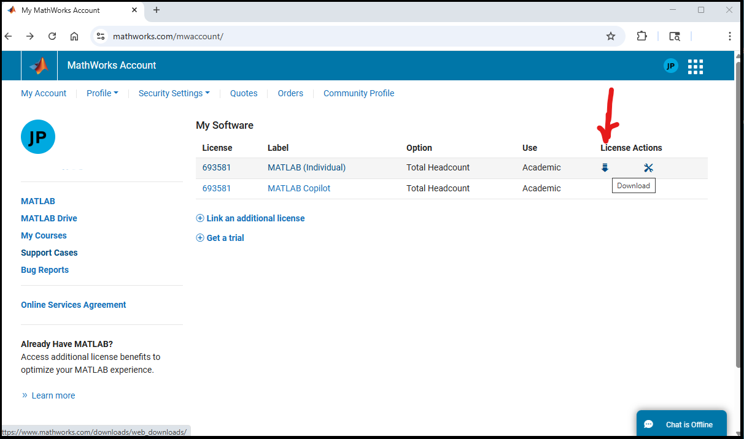Click the Label column header
The image size is (744, 439).
278,148
